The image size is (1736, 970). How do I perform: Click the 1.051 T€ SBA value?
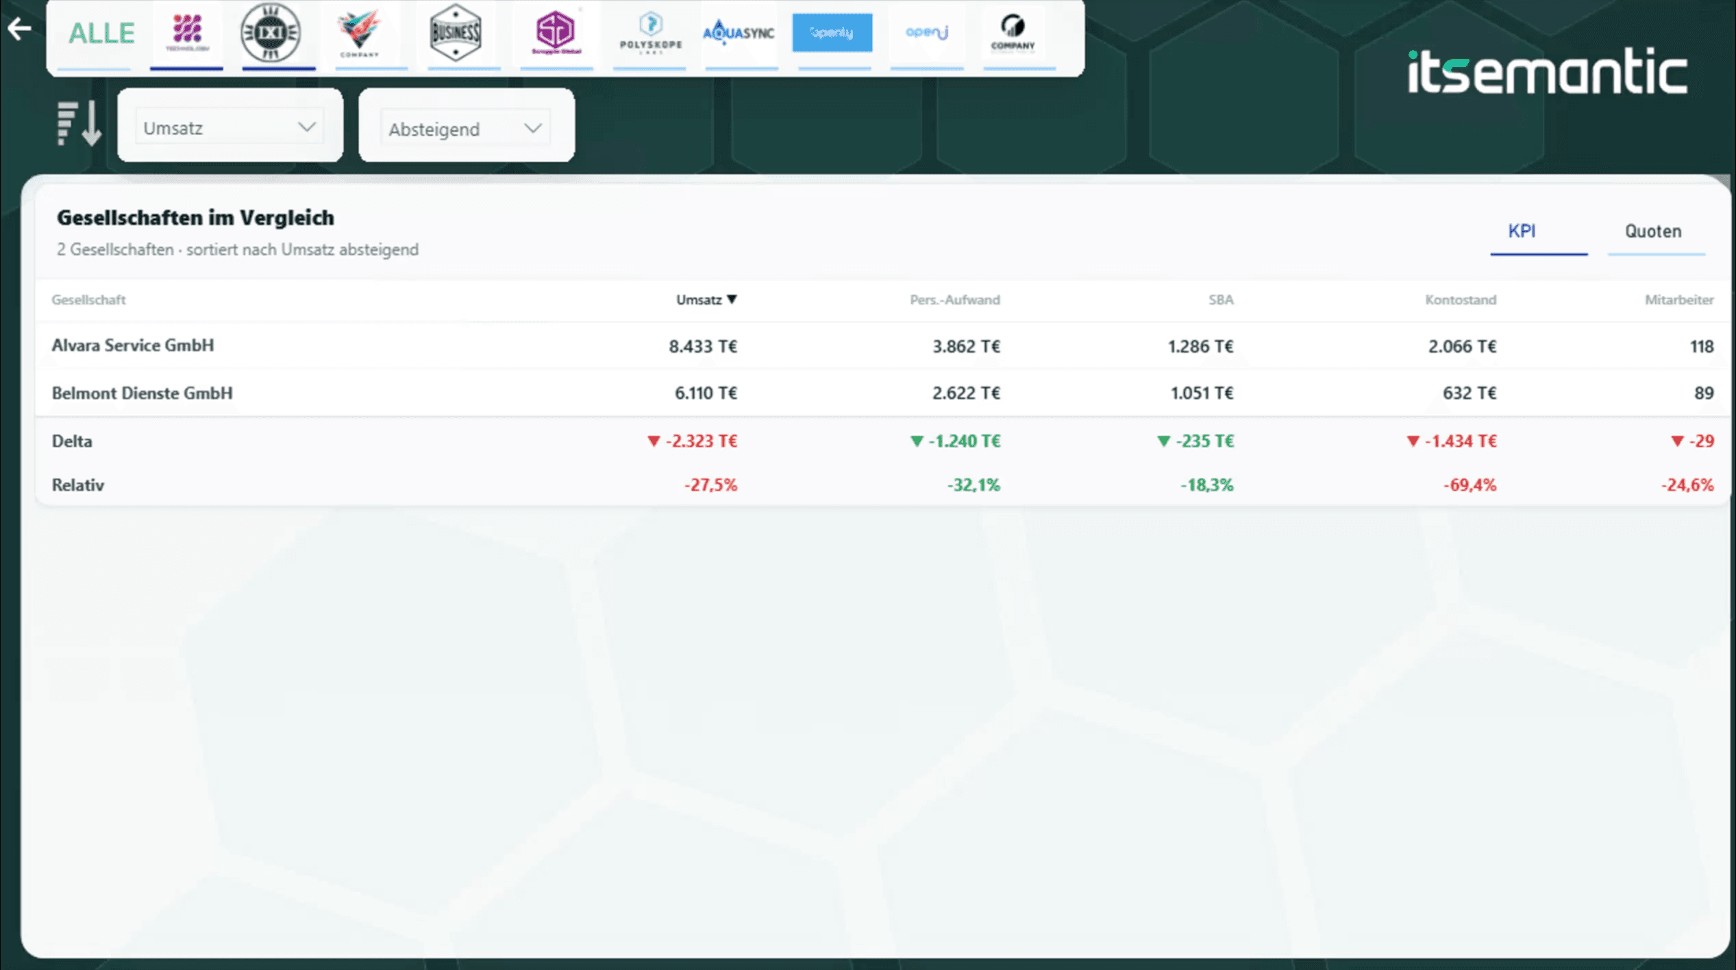pos(1202,393)
